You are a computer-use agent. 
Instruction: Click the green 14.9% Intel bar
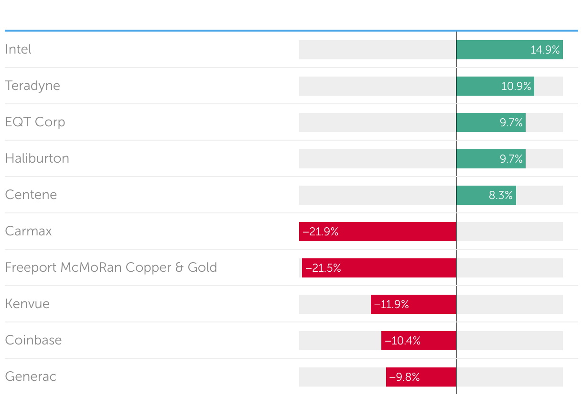[x=509, y=50]
